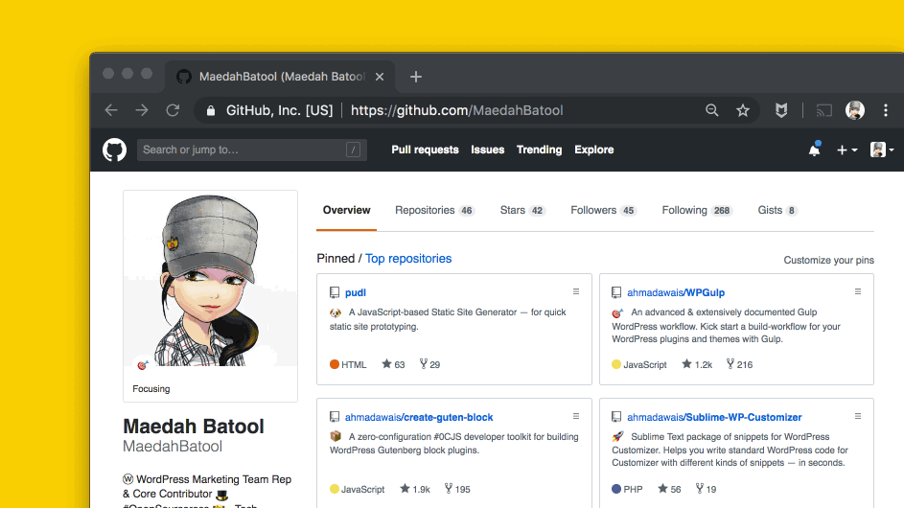Viewport: 904px width, 508px height.
Task: Open the ahmadawais/create-guten-block repository
Action: [419, 417]
